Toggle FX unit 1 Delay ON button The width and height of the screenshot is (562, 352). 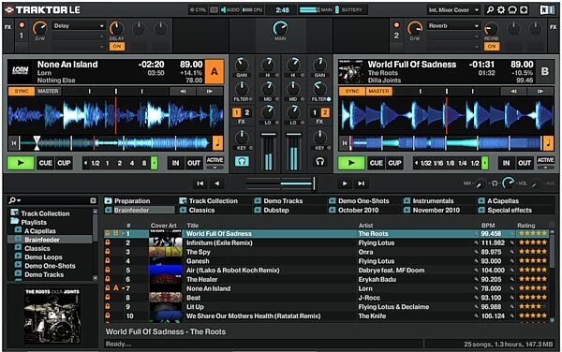(117, 46)
